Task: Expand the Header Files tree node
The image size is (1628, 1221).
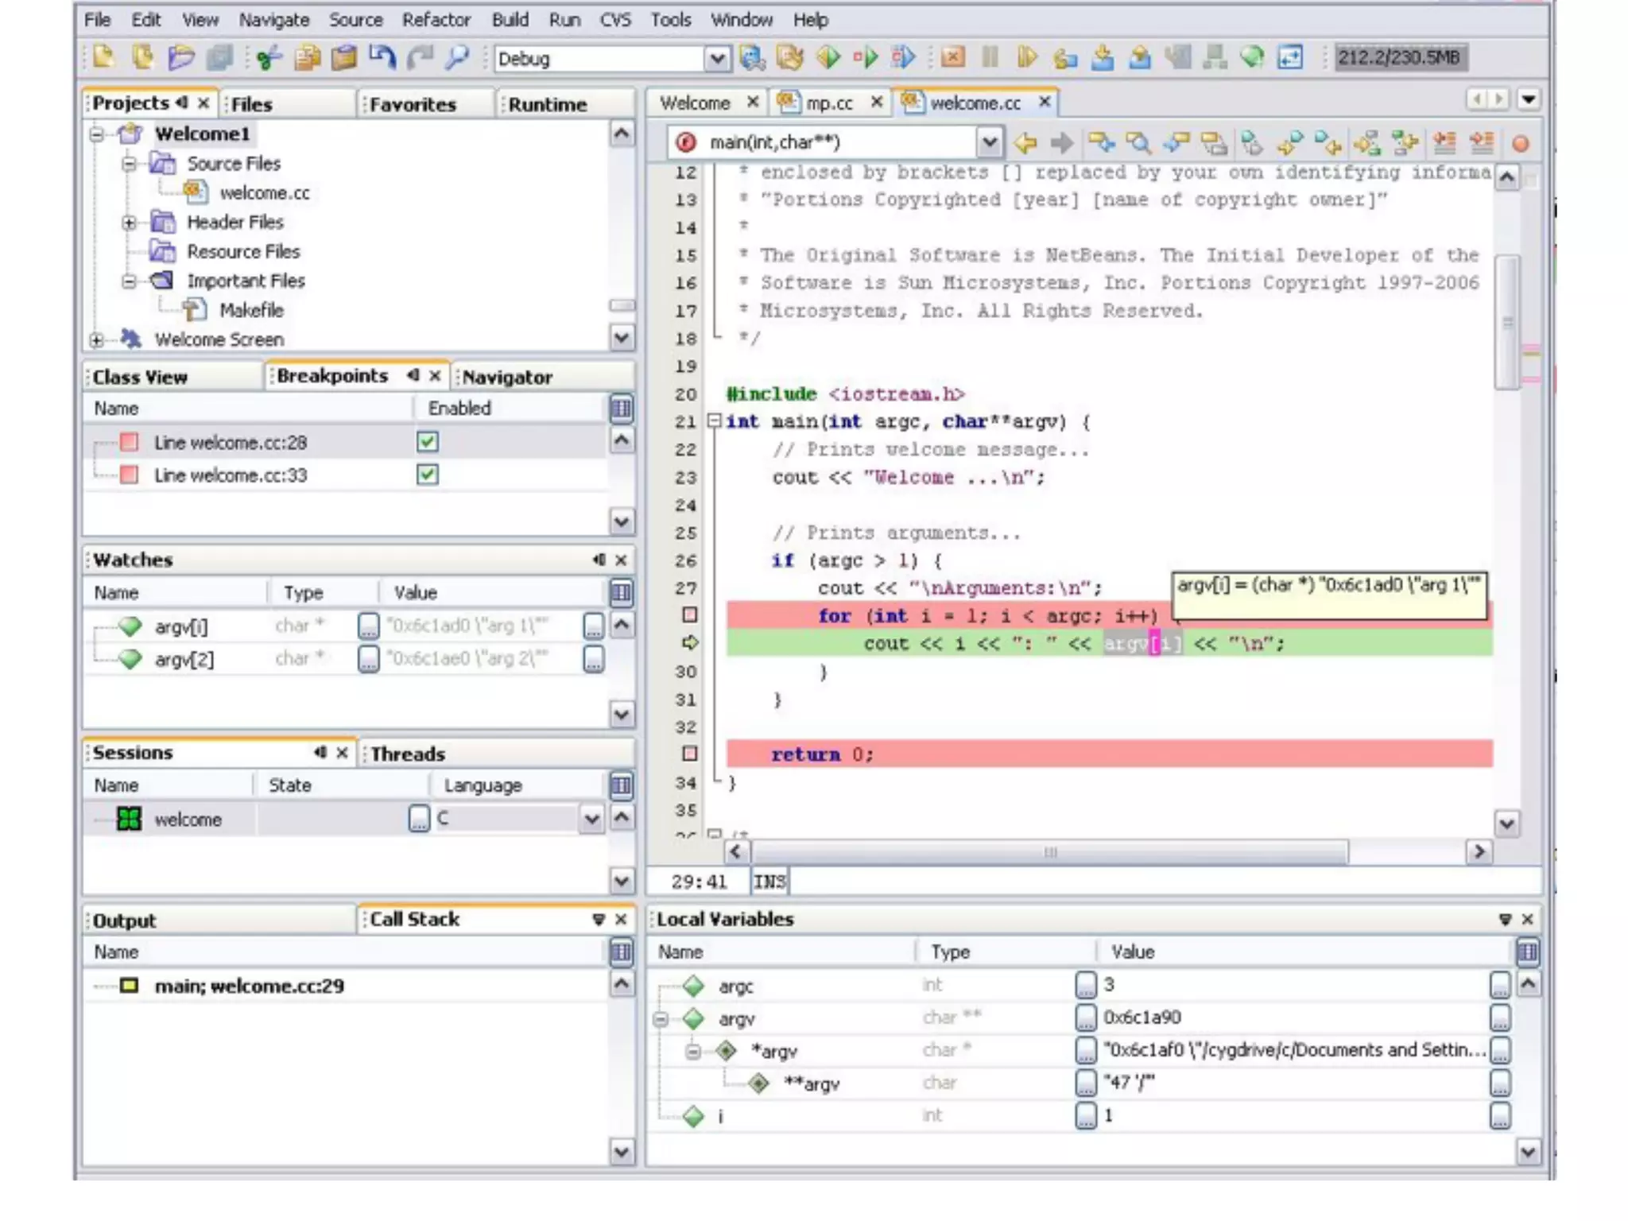Action: 129,223
